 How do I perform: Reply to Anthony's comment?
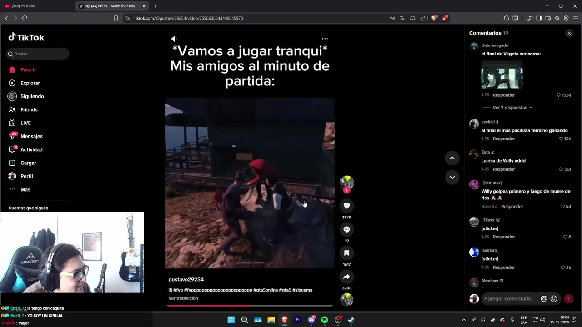512,206
